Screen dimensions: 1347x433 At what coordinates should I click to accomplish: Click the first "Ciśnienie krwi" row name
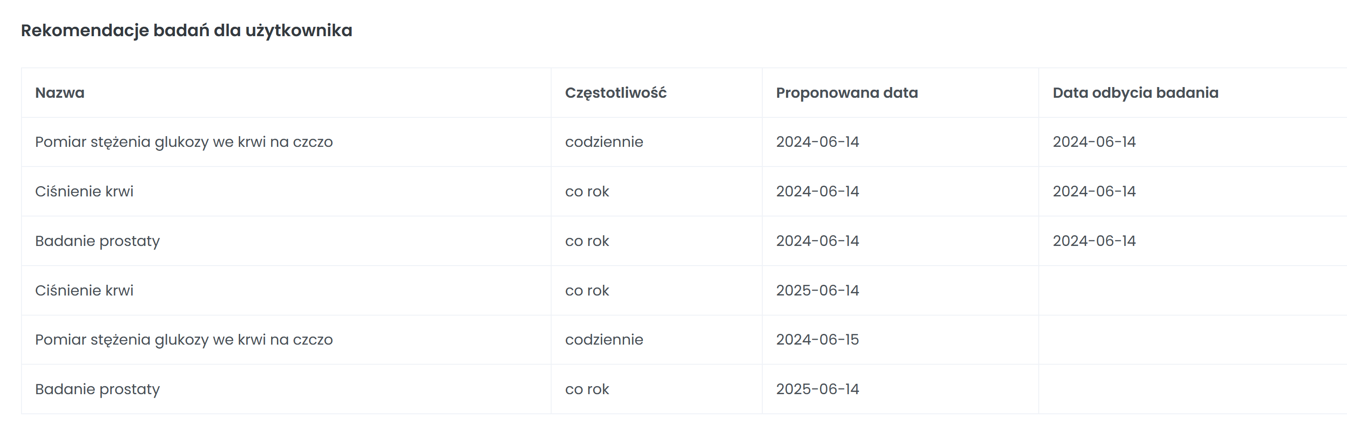click(84, 192)
